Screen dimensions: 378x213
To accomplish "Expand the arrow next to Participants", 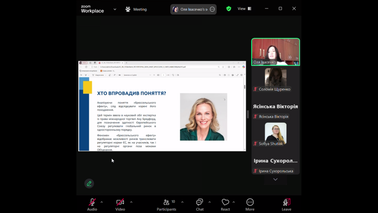I will [x=182, y=202].
